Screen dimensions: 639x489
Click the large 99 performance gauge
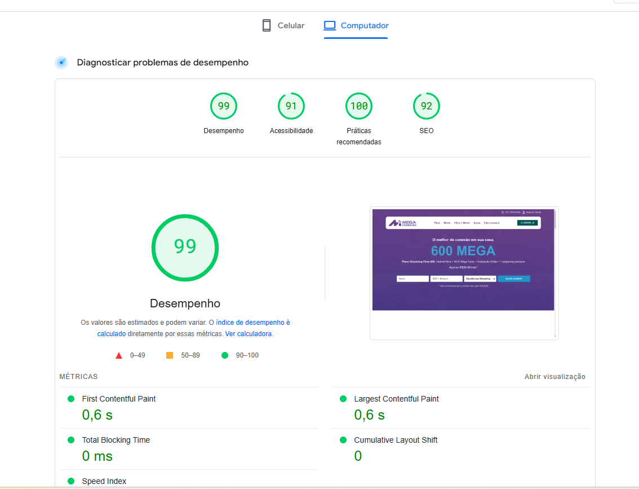click(185, 248)
